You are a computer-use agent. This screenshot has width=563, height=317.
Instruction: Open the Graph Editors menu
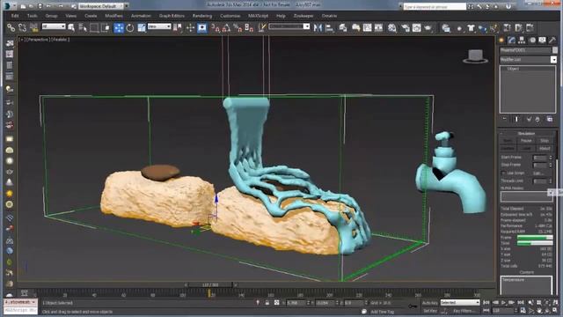(172, 16)
